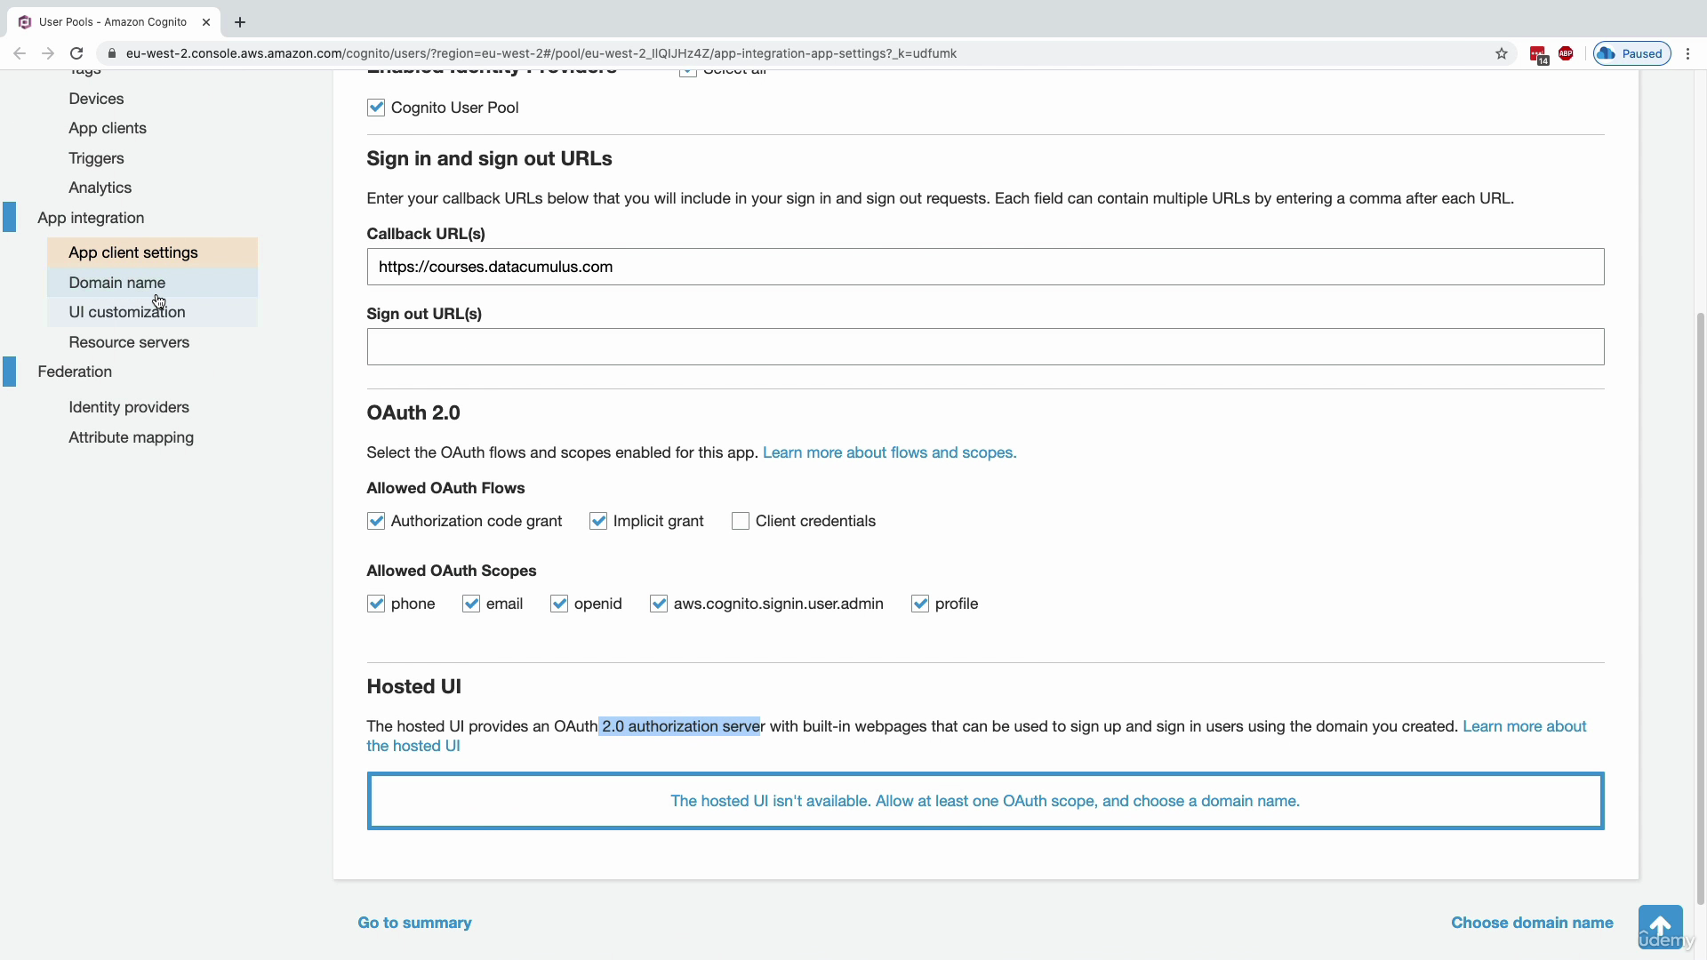Open a new browser tab
The height and width of the screenshot is (960, 1707).
click(x=240, y=22)
